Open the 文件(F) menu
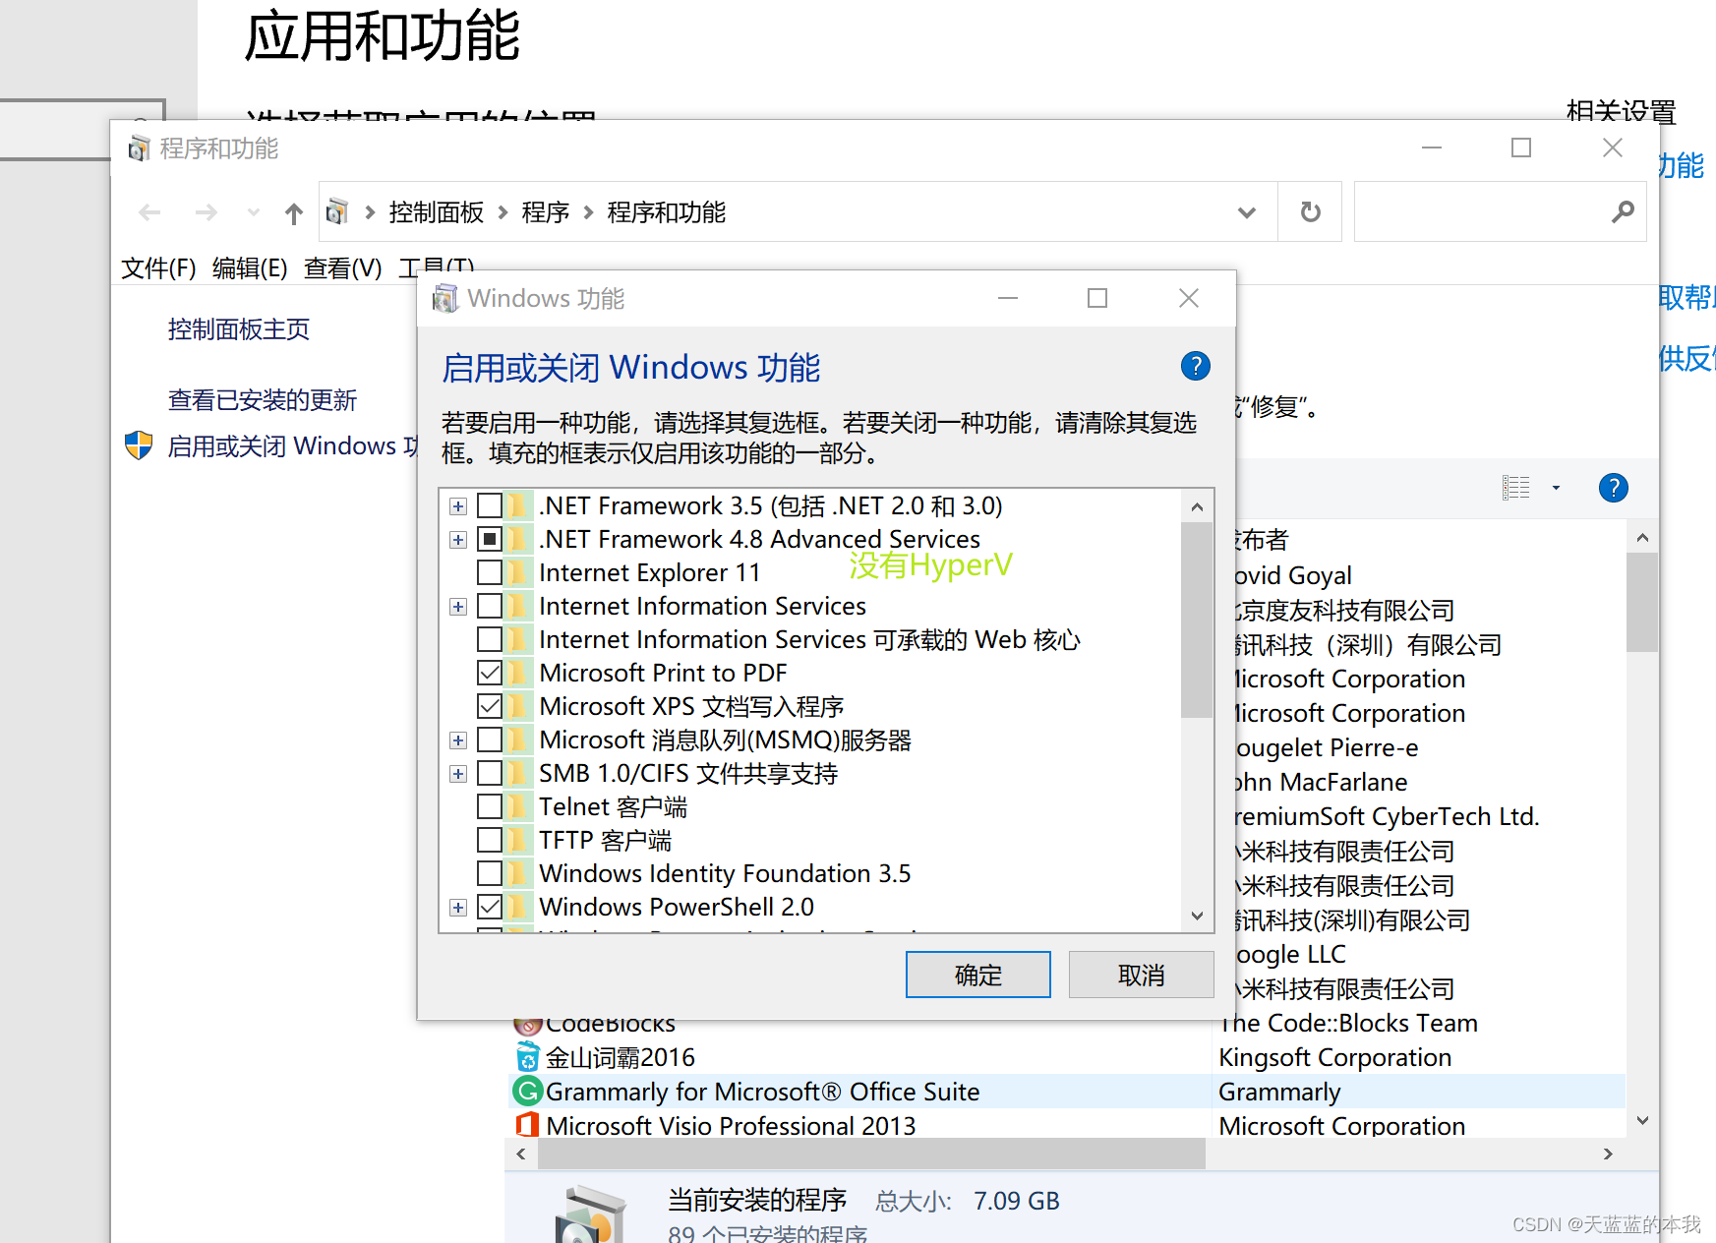This screenshot has height=1243, width=1716. 158,267
